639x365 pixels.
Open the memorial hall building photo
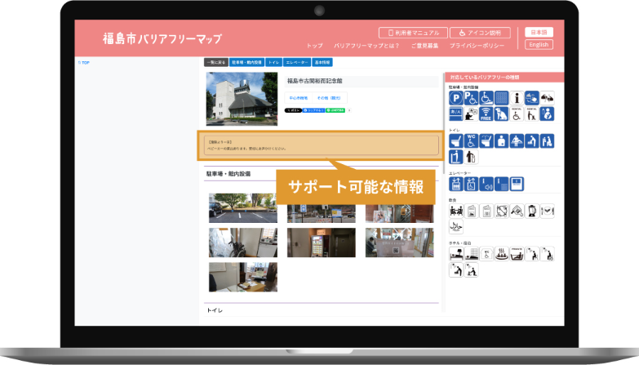pos(242,99)
